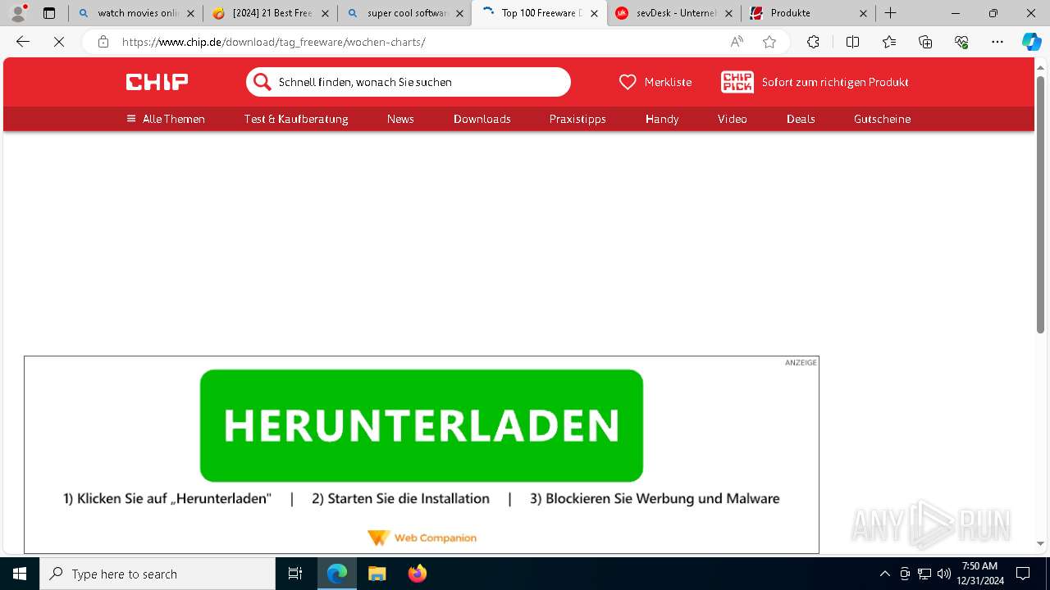The width and height of the screenshot is (1050, 590).
Task: Open the tab actions menu icon
Action: (x=49, y=13)
